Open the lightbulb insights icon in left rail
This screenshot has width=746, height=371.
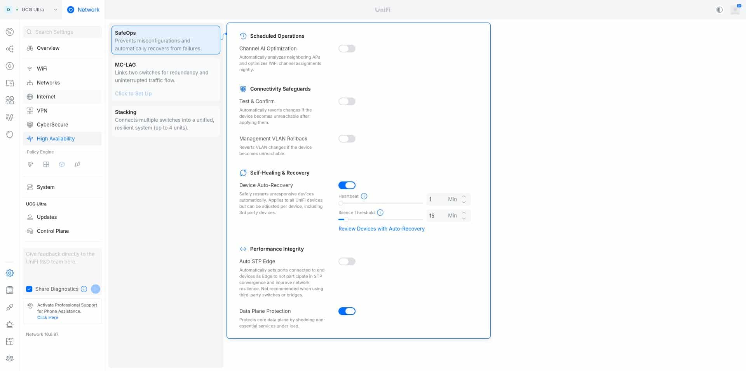[x=10, y=134]
